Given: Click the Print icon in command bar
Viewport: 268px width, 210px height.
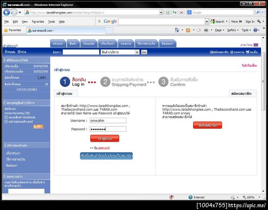Looking at the screenshot, I should 206,30.
